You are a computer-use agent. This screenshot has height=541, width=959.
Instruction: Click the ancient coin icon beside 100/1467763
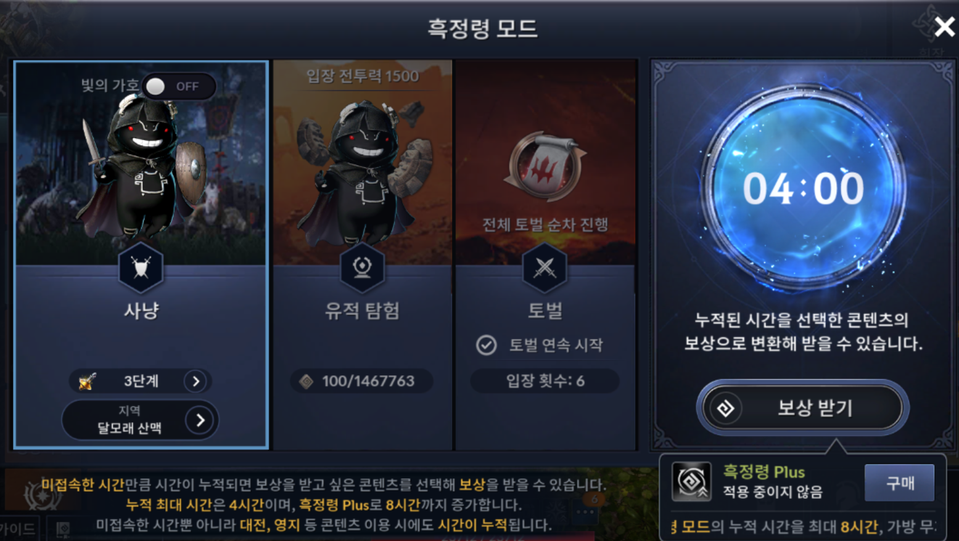(307, 381)
